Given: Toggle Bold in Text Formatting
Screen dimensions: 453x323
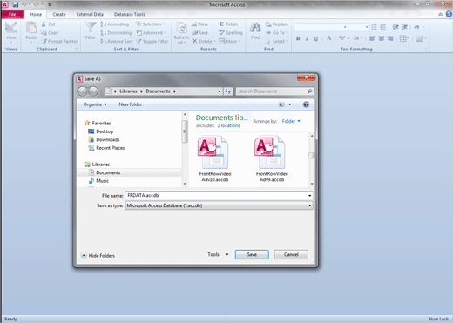Looking at the screenshot, I should coord(298,38).
